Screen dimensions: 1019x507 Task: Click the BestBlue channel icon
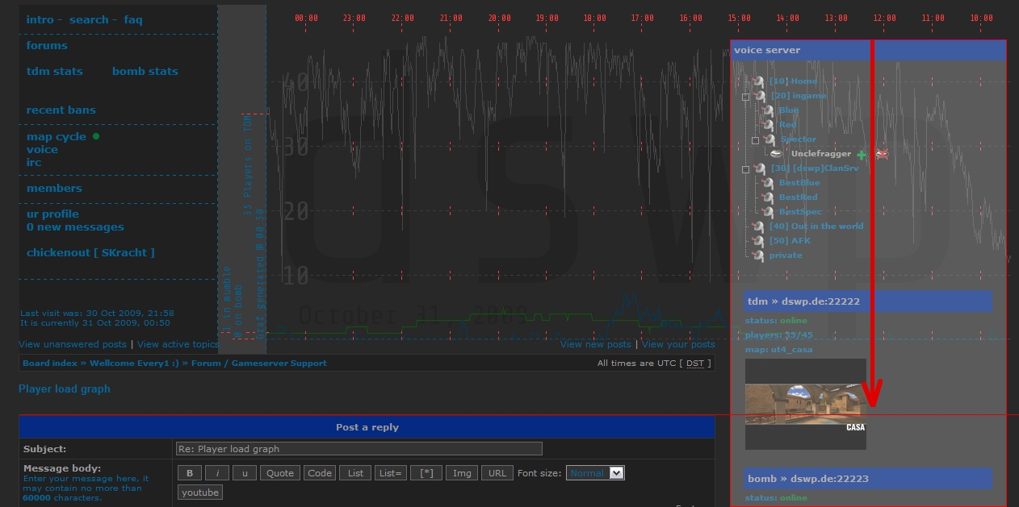[768, 183]
